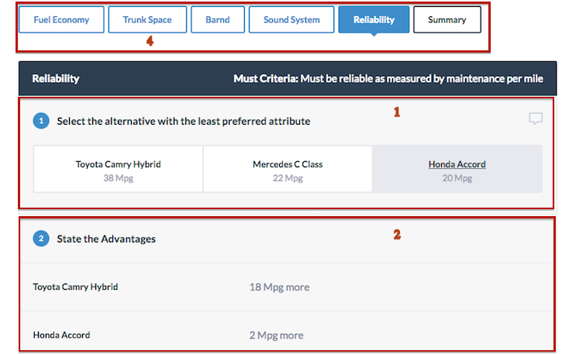Select the Barnd tab
This screenshot has height=354, width=576.
[218, 20]
